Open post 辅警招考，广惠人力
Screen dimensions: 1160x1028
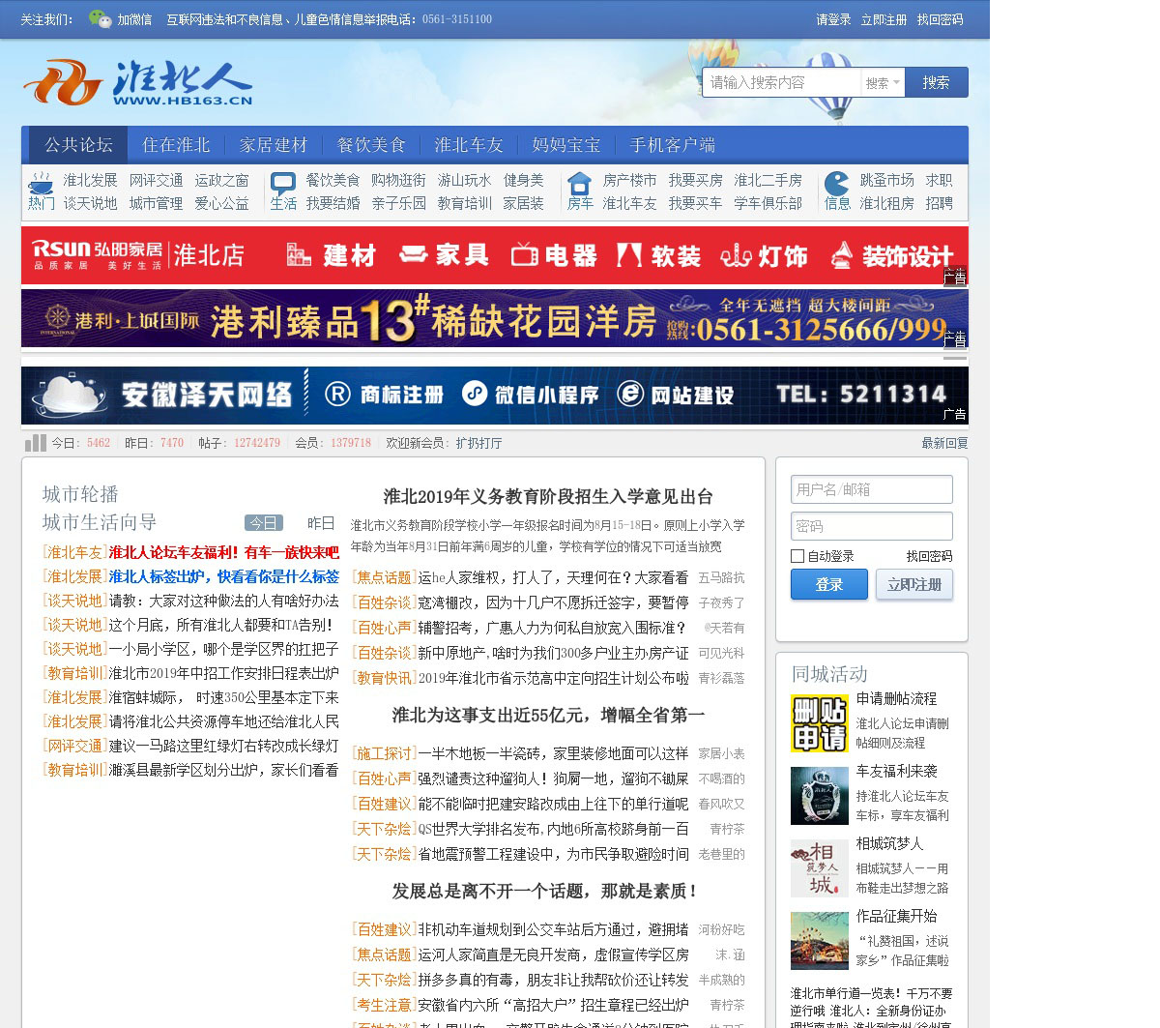coord(553,628)
